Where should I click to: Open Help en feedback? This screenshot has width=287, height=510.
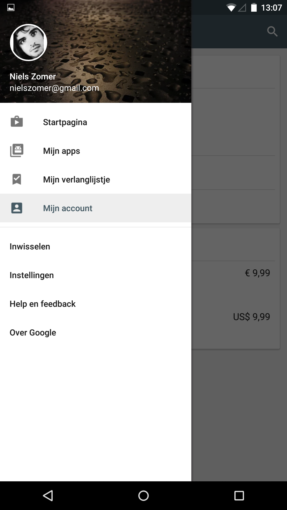(43, 304)
